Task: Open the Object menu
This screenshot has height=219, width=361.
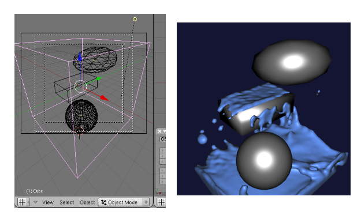Action: (x=87, y=202)
